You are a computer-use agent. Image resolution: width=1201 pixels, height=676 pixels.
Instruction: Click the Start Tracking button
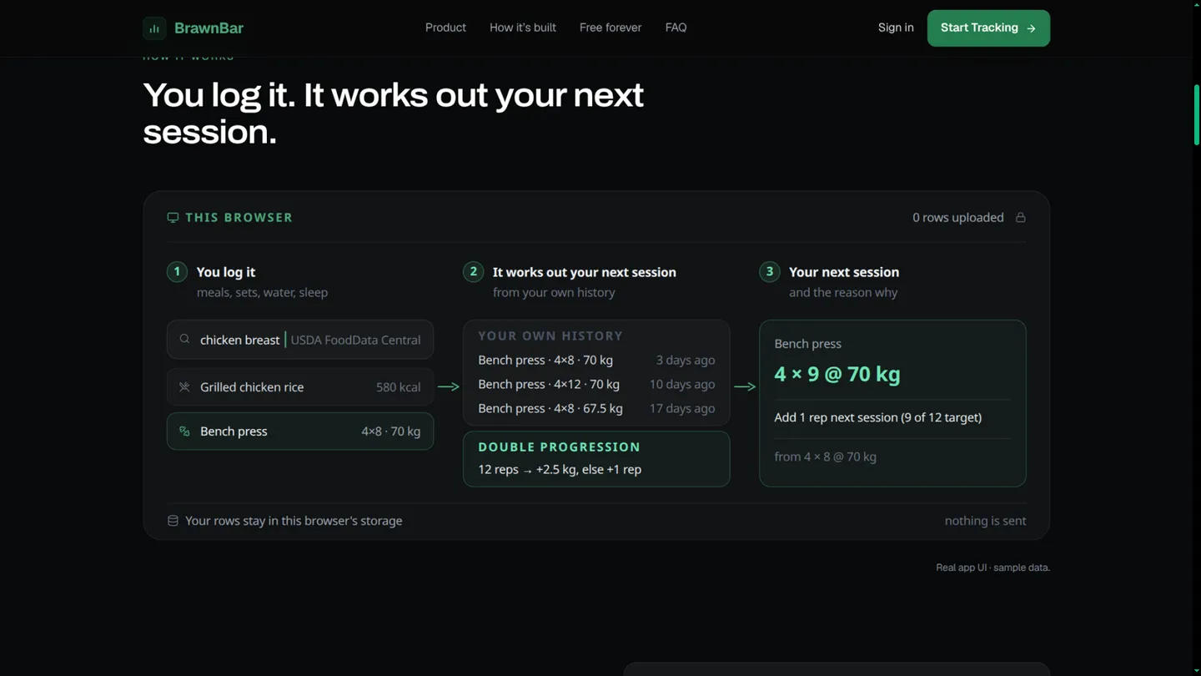[x=988, y=28]
